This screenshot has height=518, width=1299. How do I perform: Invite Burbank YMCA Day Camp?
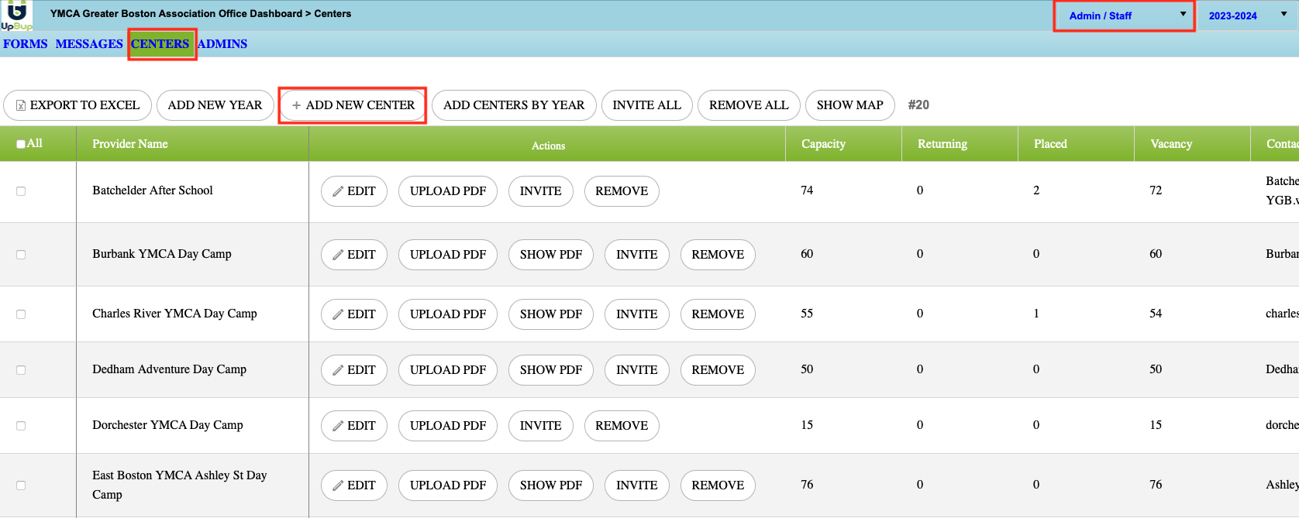click(x=637, y=255)
